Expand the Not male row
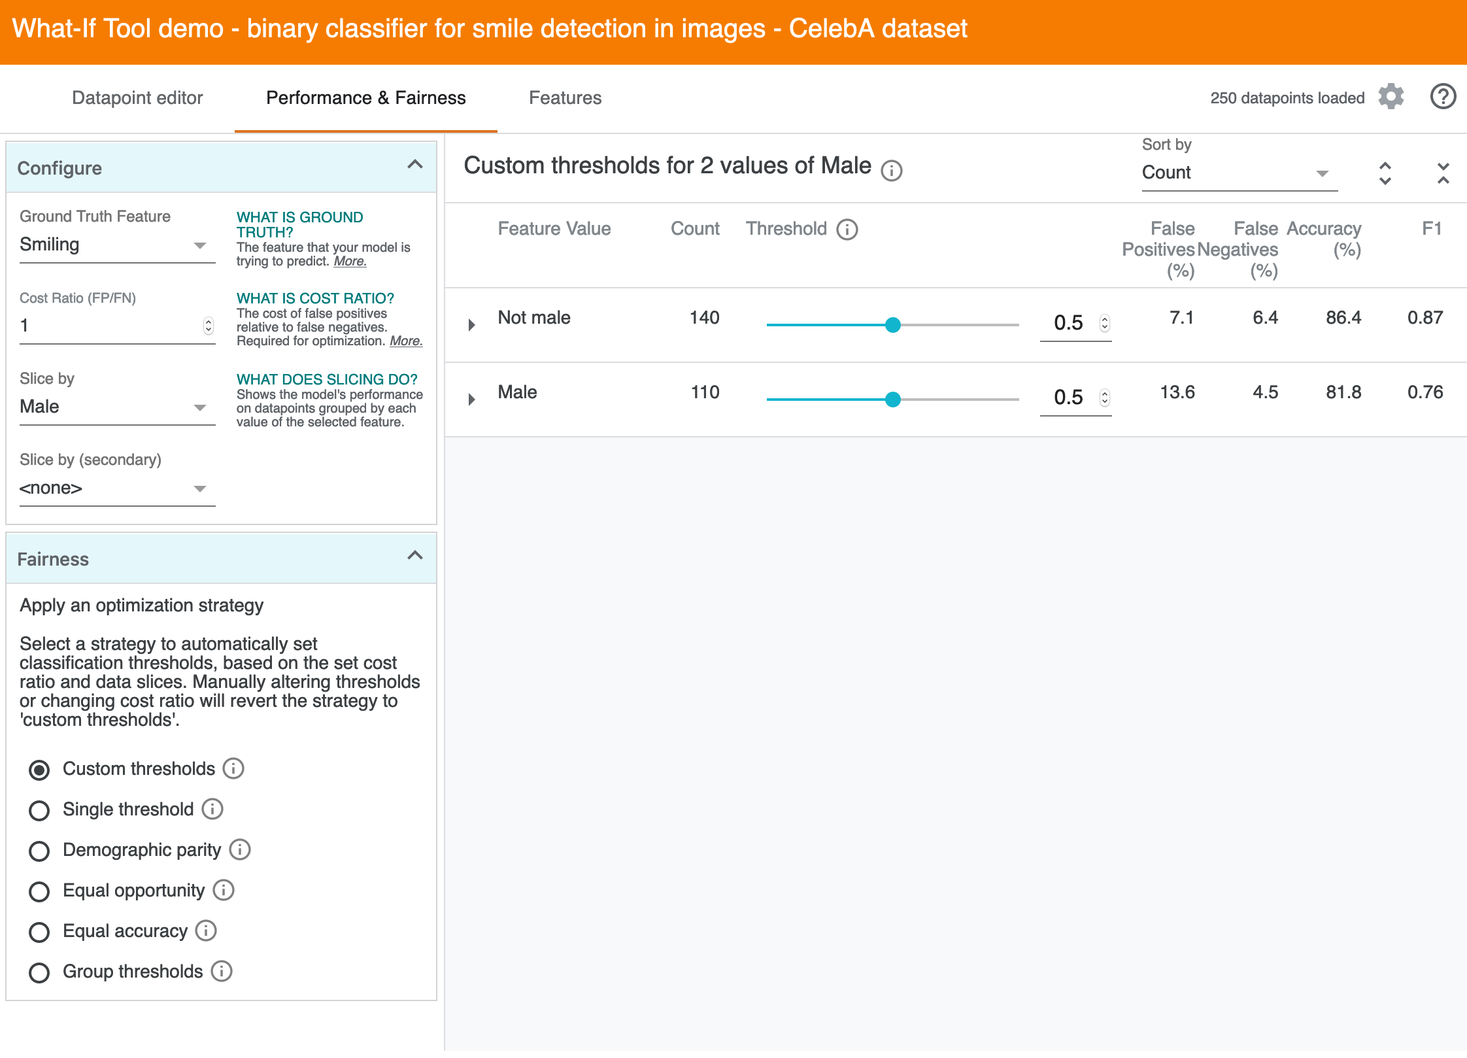Screen dimensions: 1467x1058 pos(471,324)
